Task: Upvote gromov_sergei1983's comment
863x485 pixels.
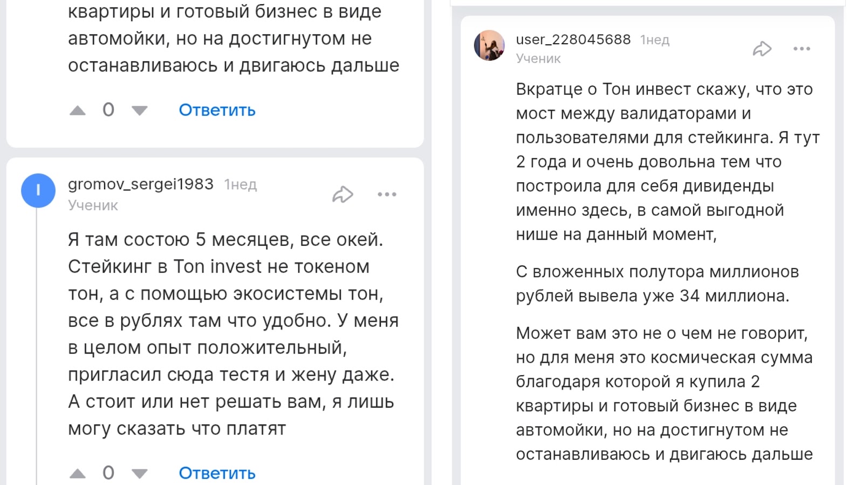Action: [x=78, y=474]
